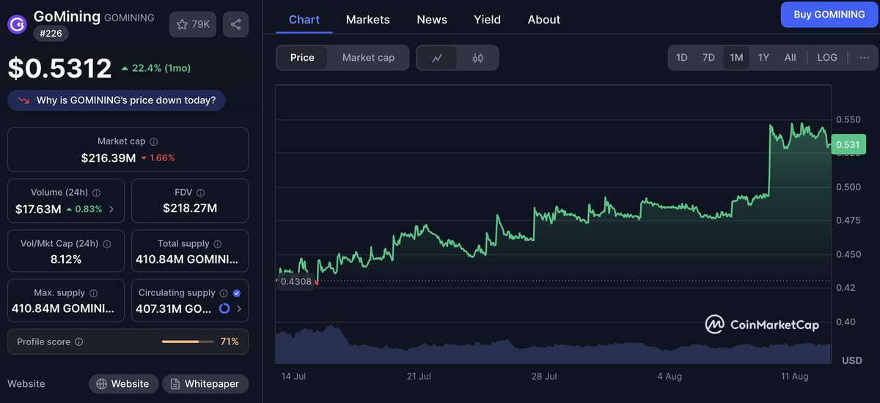Click the Profile score info icon
This screenshot has height=403, width=880.
pyautogui.click(x=79, y=341)
